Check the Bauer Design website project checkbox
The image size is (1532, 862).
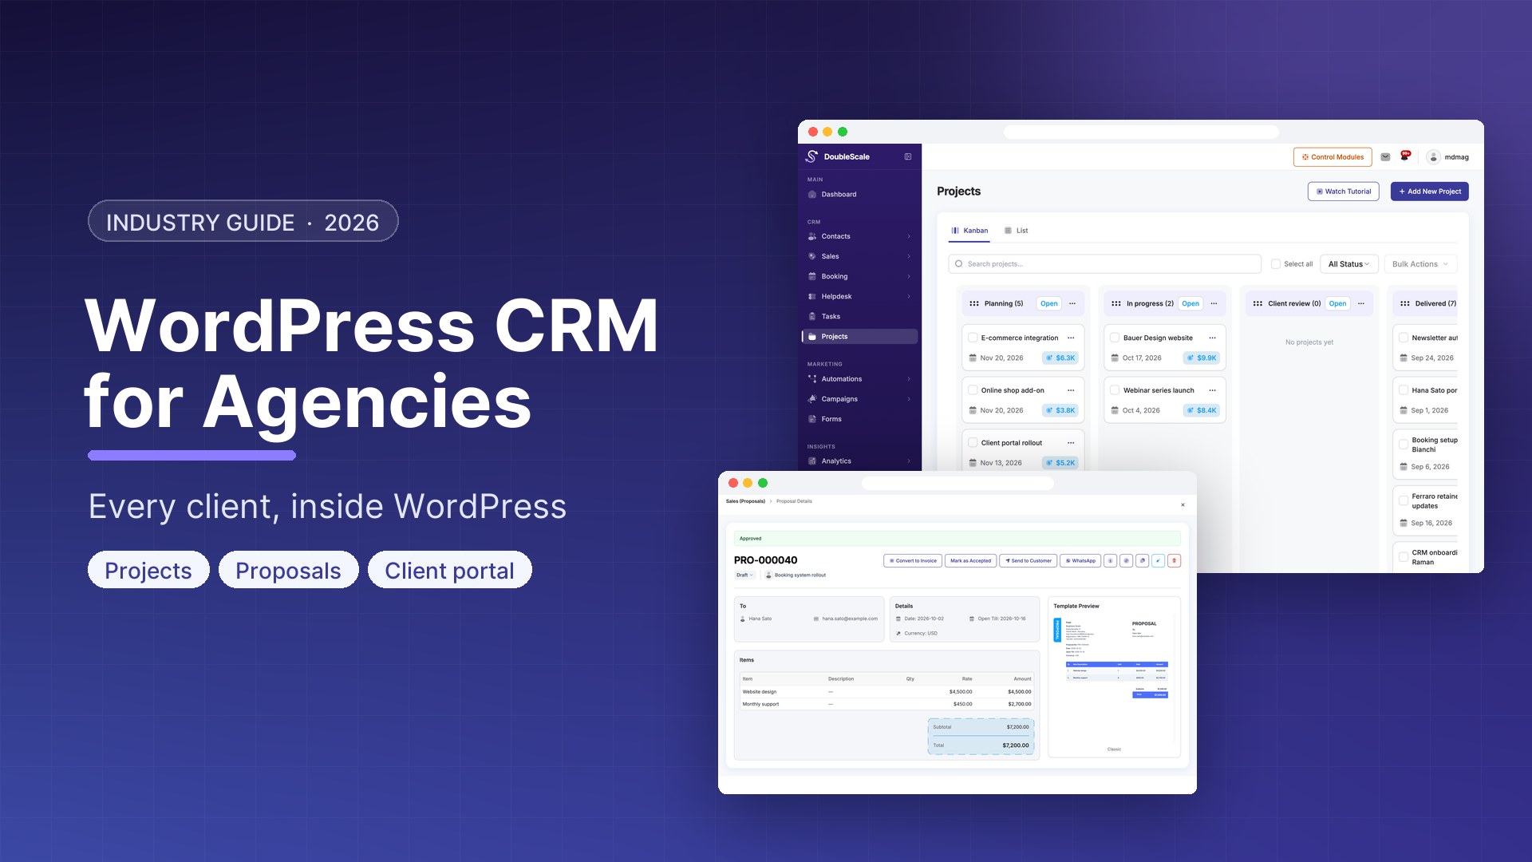(1115, 338)
